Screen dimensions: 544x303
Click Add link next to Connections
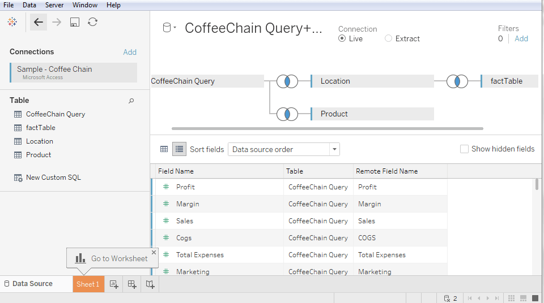click(x=130, y=52)
